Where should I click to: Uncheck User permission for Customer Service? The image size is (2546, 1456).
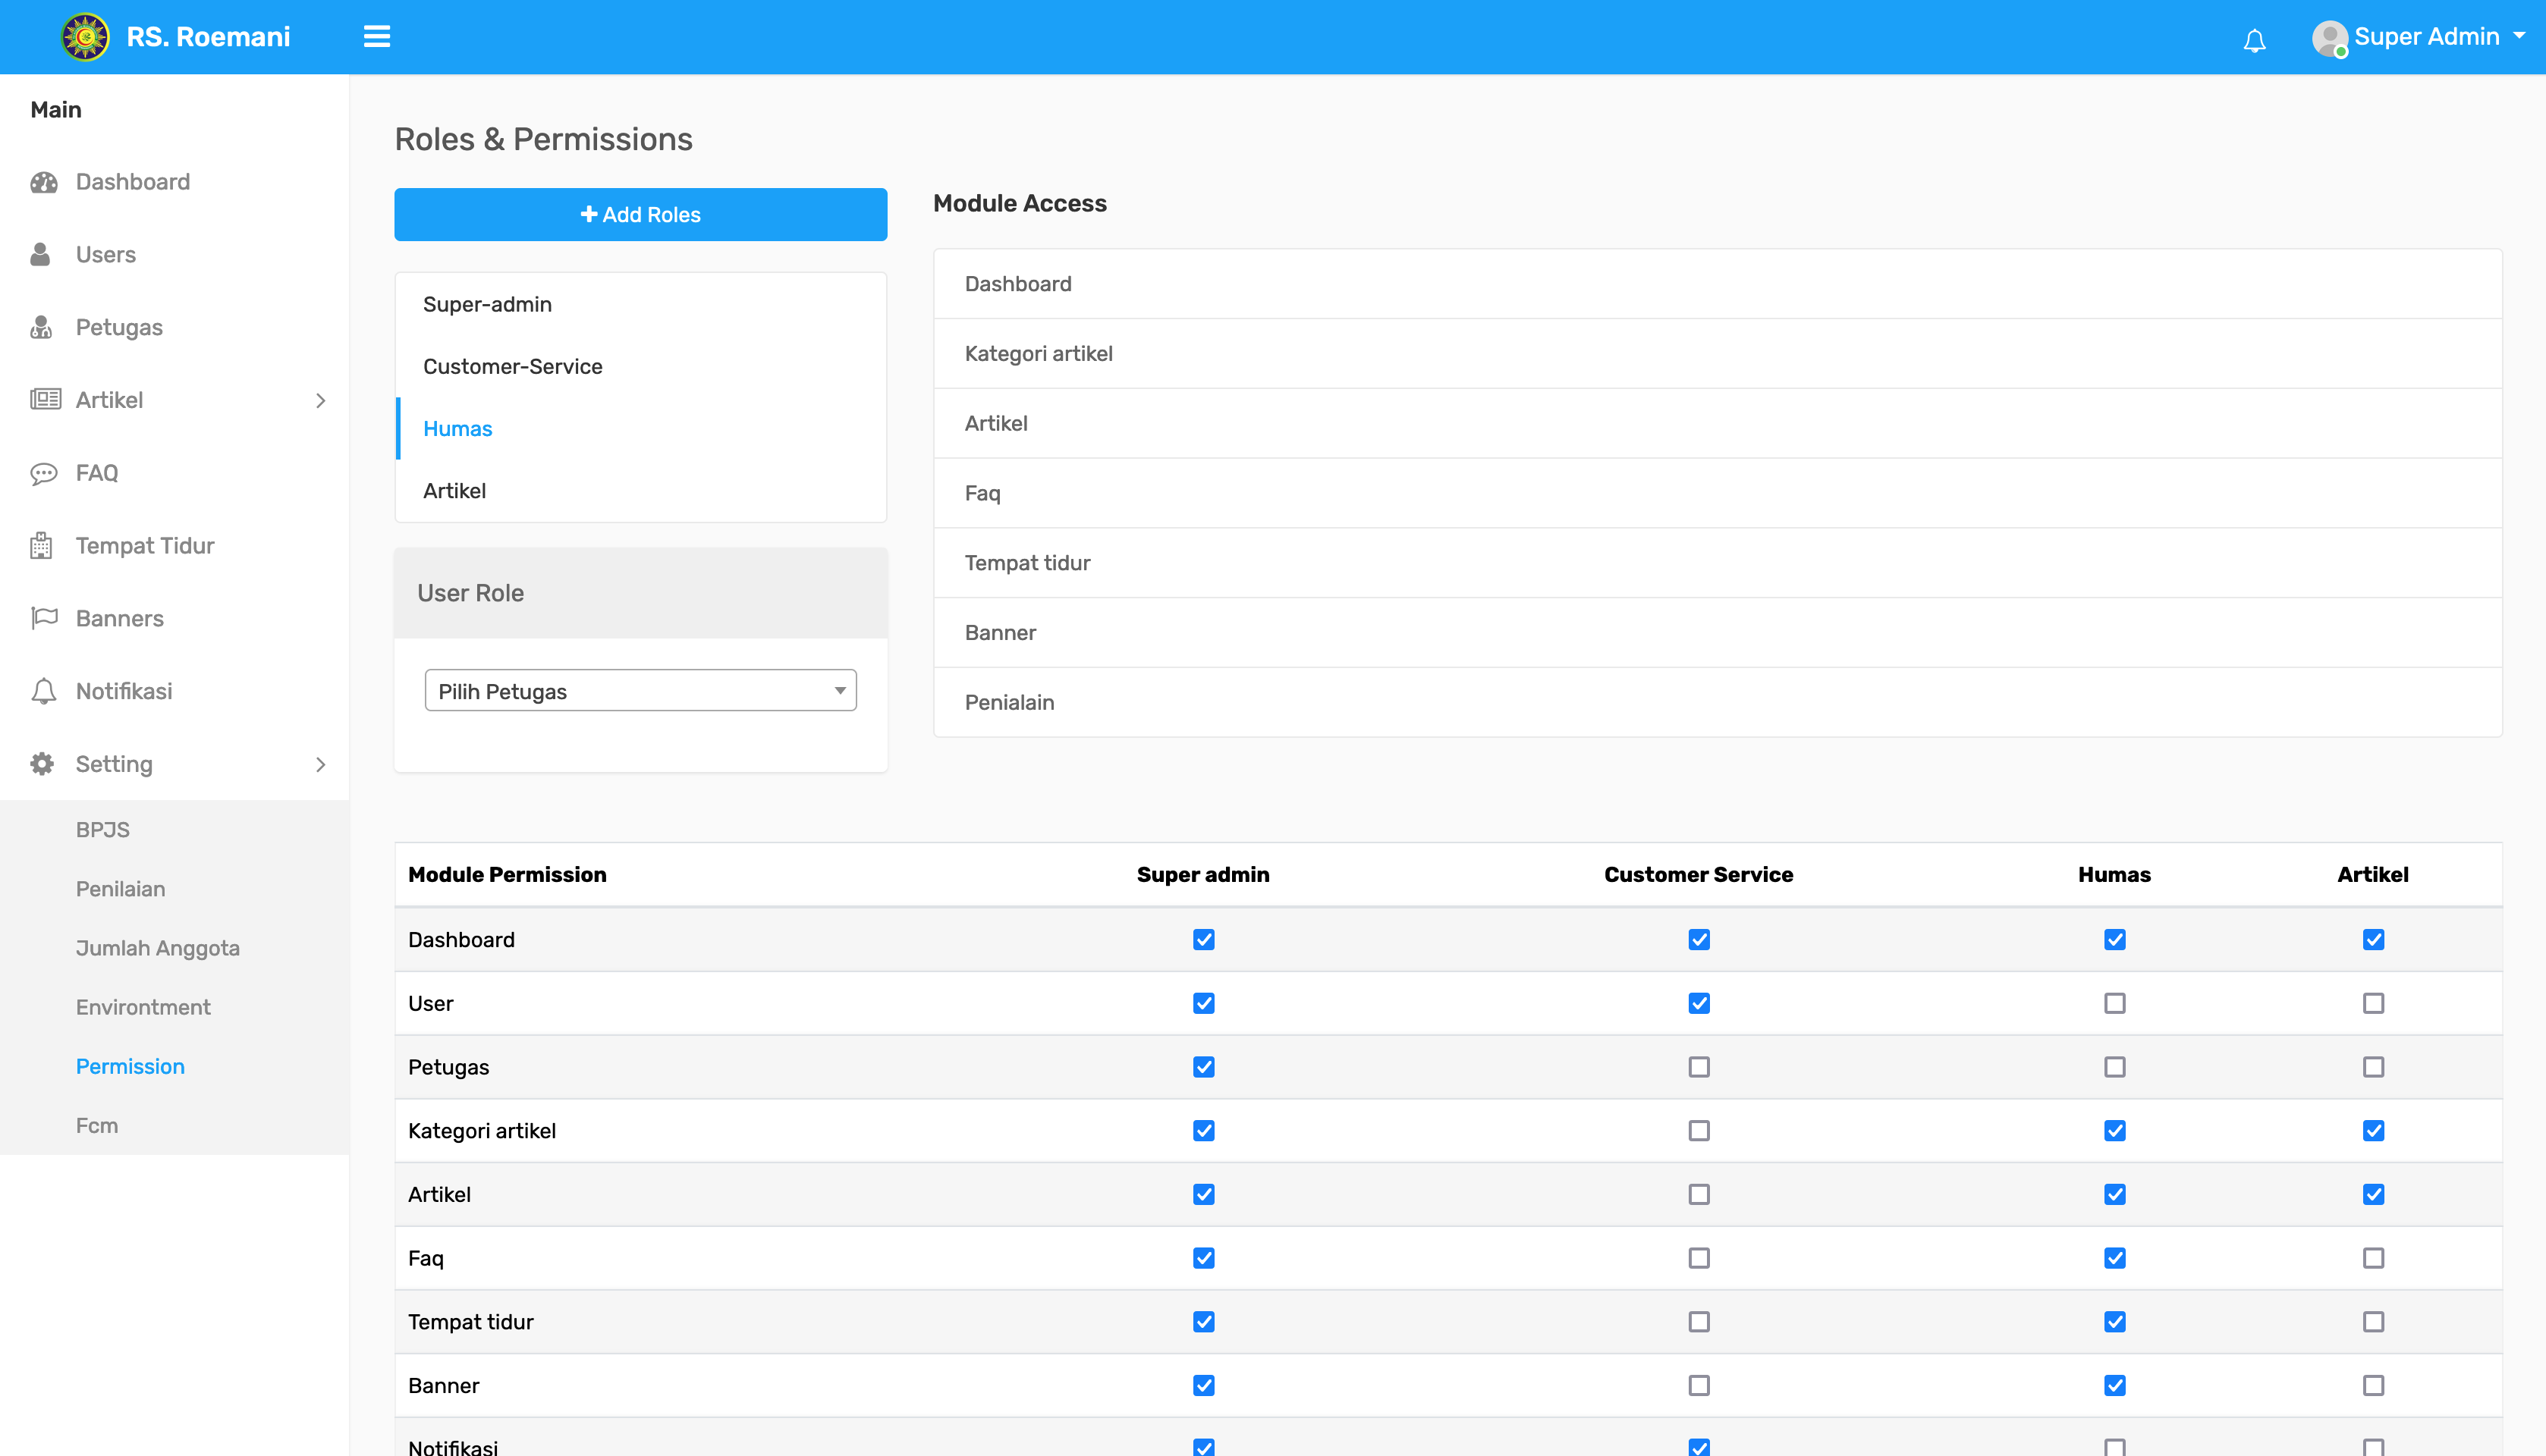[x=1699, y=1003]
